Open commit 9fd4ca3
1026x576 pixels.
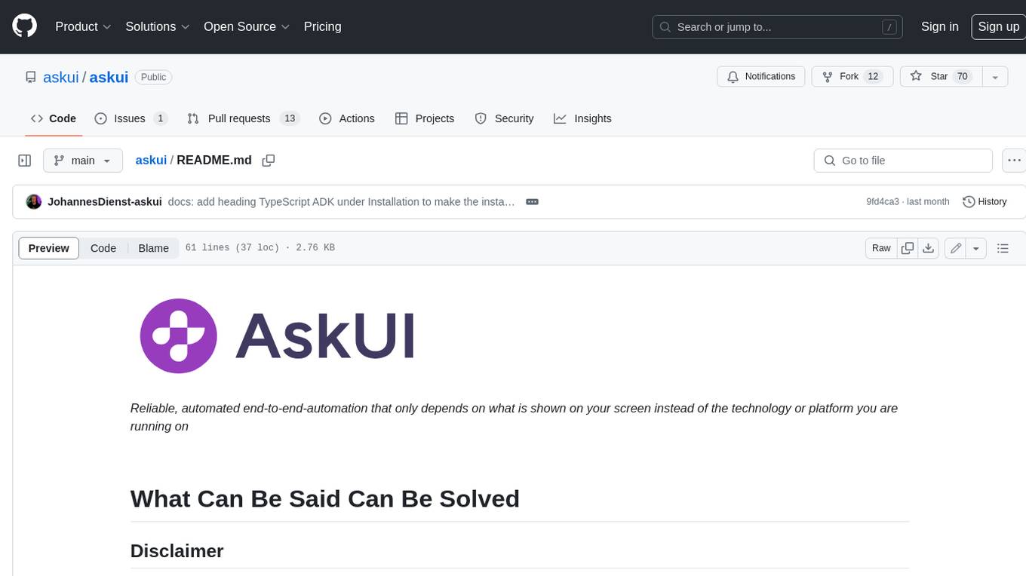pyautogui.click(x=882, y=202)
